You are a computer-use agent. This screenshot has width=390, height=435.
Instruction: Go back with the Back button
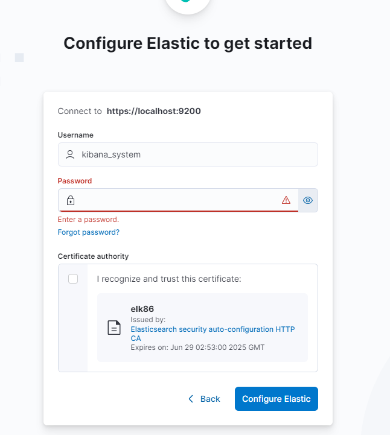click(x=204, y=399)
